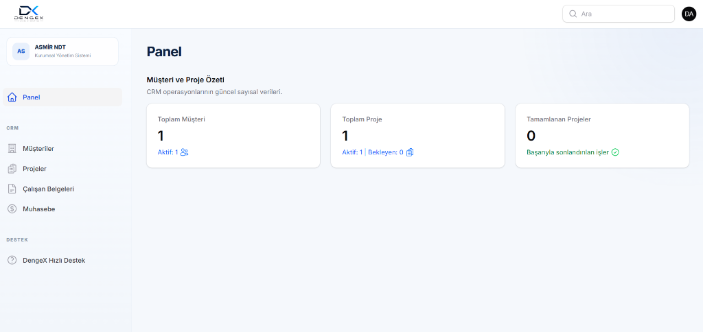This screenshot has height=332, width=703.
Task: Click the Muhasebe dollar icon
Action: tap(12, 209)
